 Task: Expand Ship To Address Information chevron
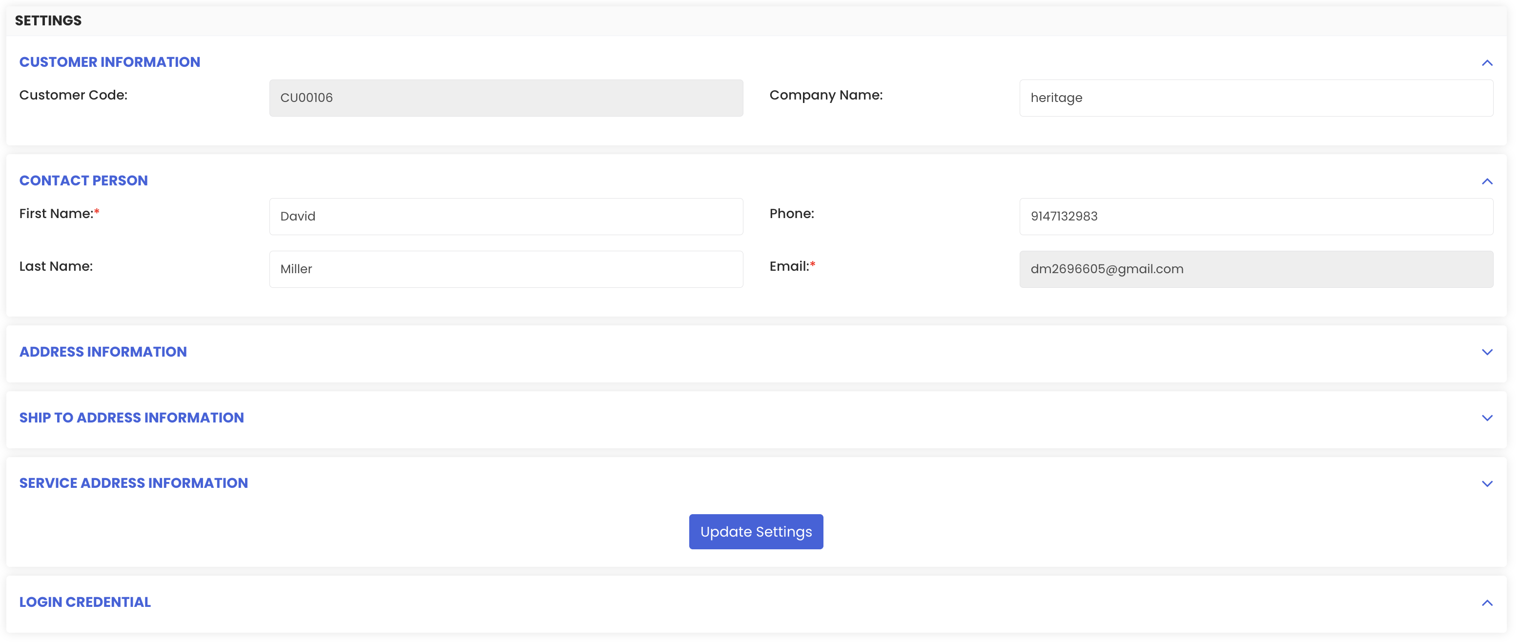click(x=1486, y=418)
